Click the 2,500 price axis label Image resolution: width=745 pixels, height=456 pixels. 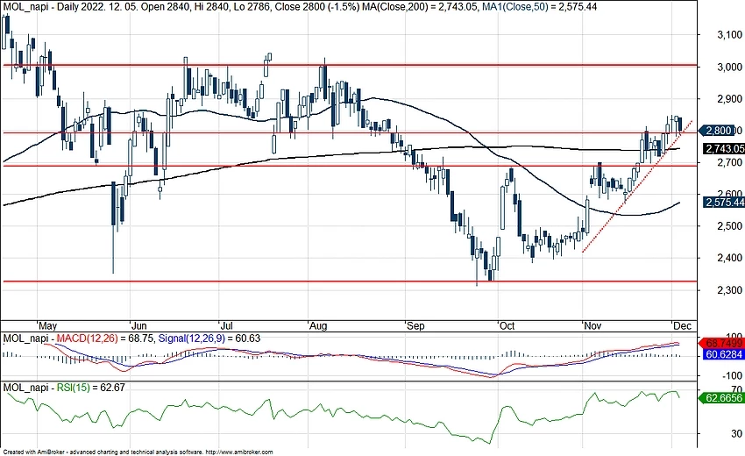729,226
